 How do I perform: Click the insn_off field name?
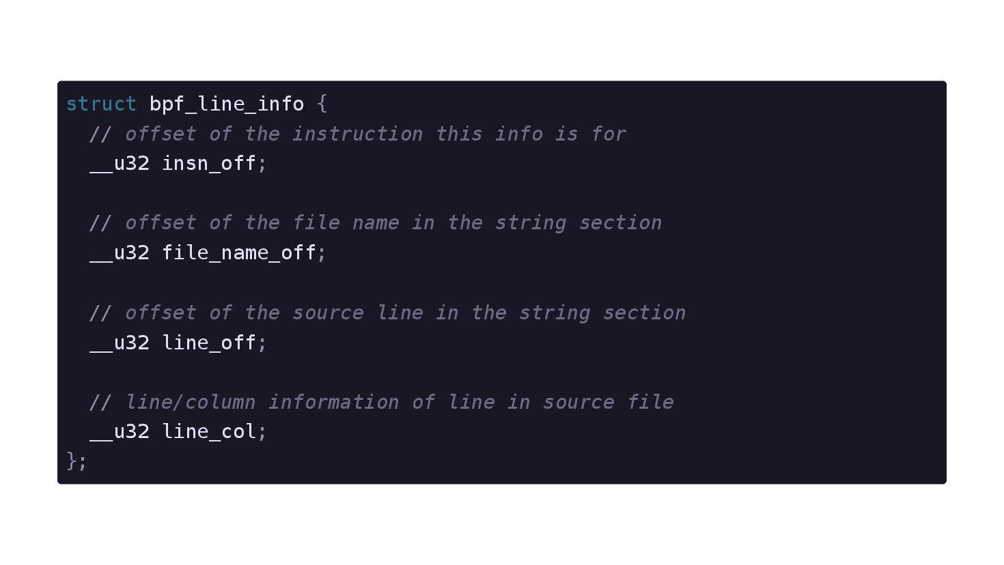tap(209, 164)
